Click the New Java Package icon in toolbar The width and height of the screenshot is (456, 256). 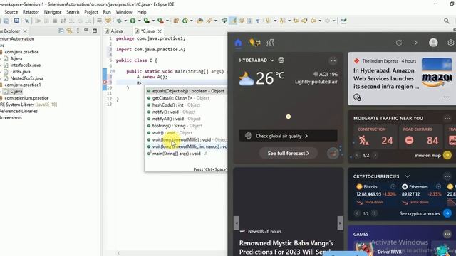176,21
